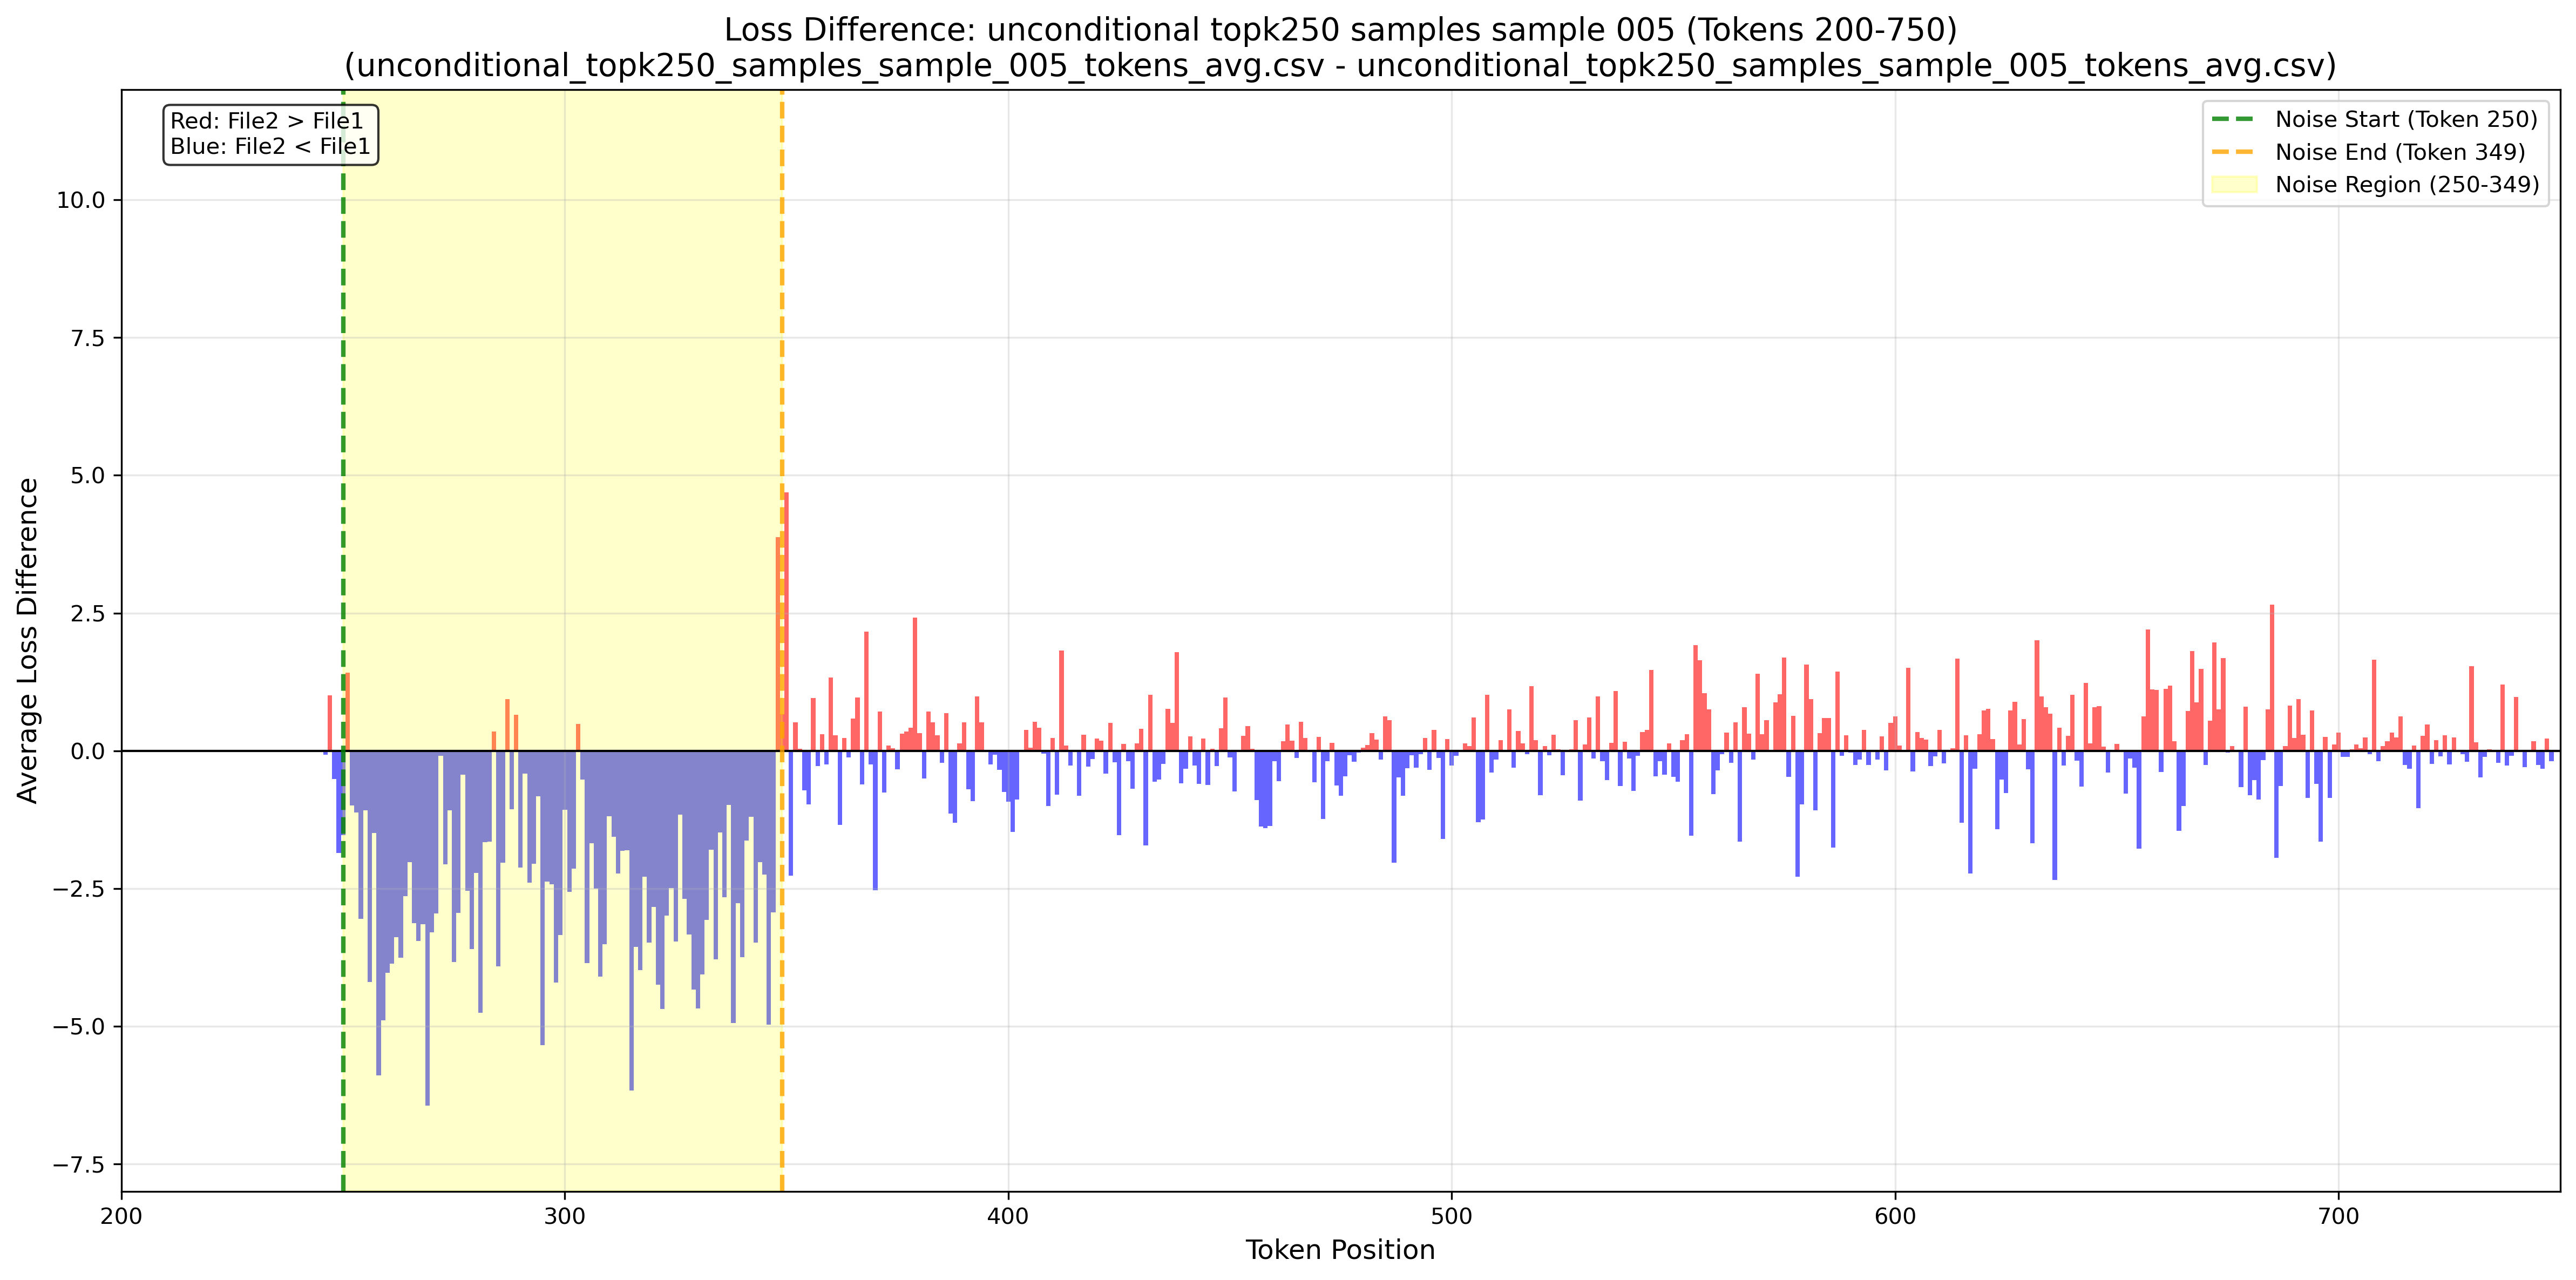Click the Red: File2 > File1 annotation text
2576x1280 pixels.
[267, 121]
